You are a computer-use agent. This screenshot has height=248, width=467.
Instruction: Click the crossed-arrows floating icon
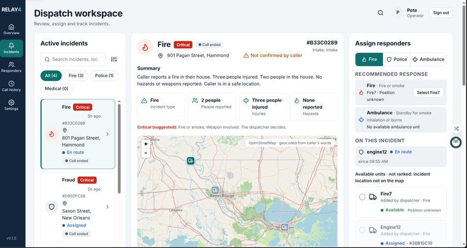(456, 129)
